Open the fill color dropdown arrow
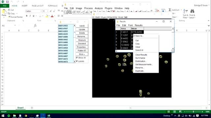 (49, 16)
